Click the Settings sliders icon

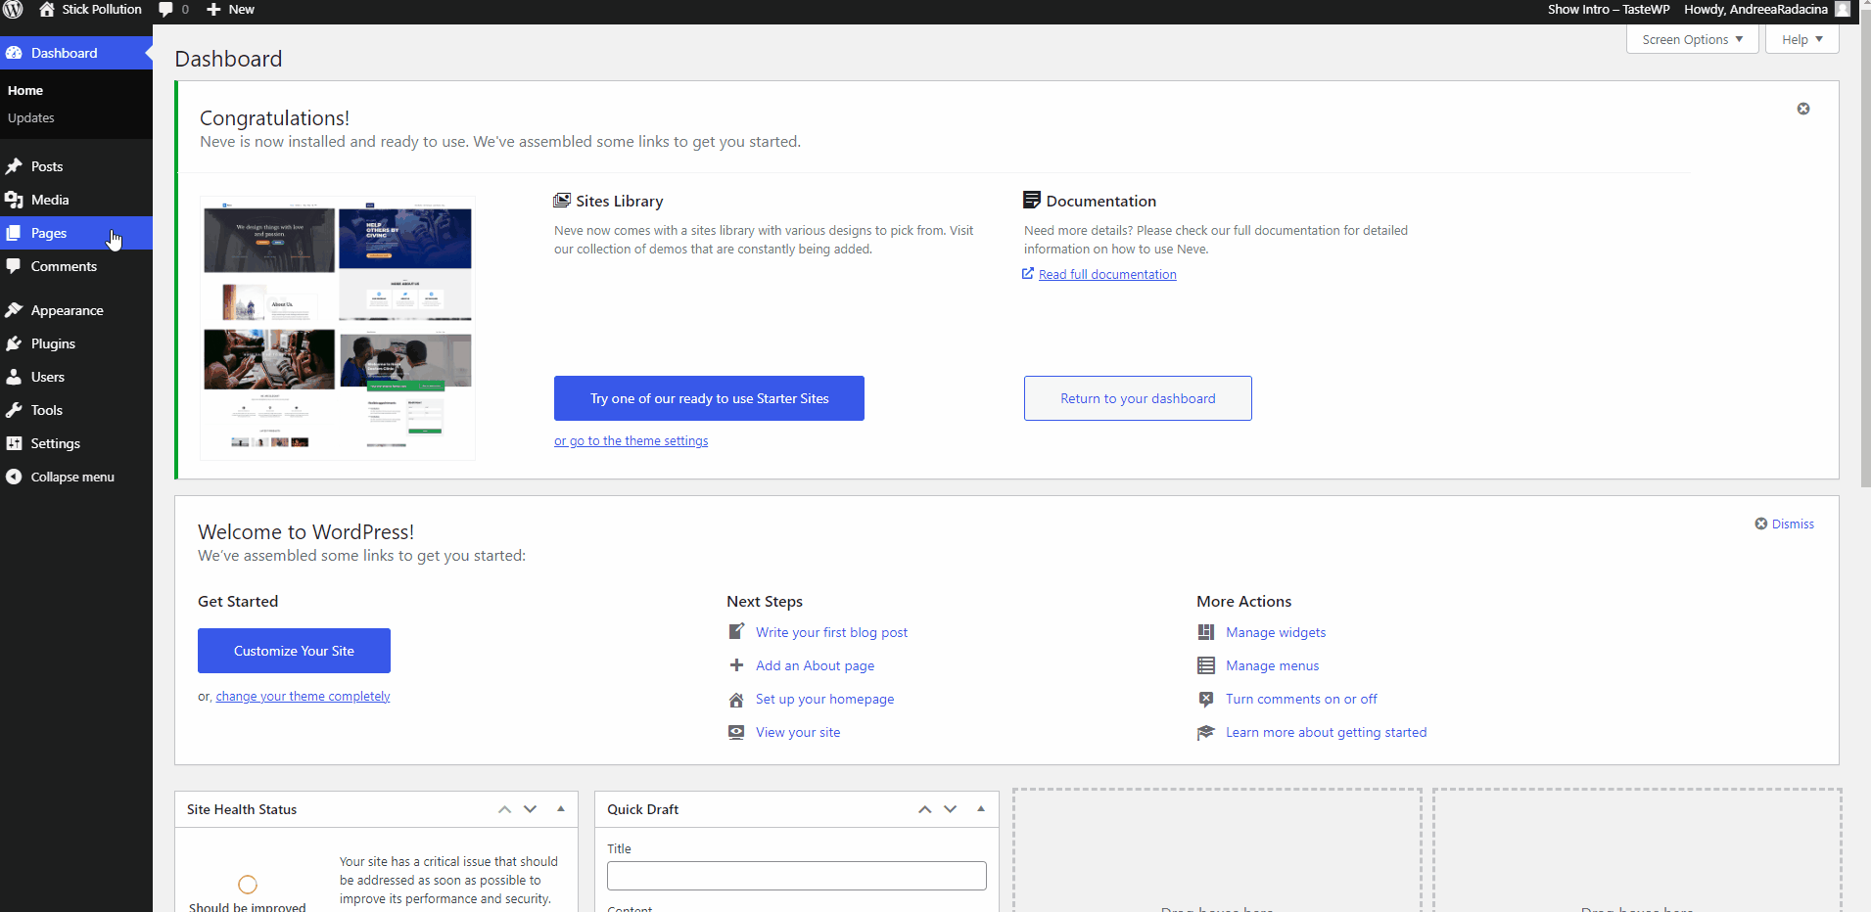(14, 443)
